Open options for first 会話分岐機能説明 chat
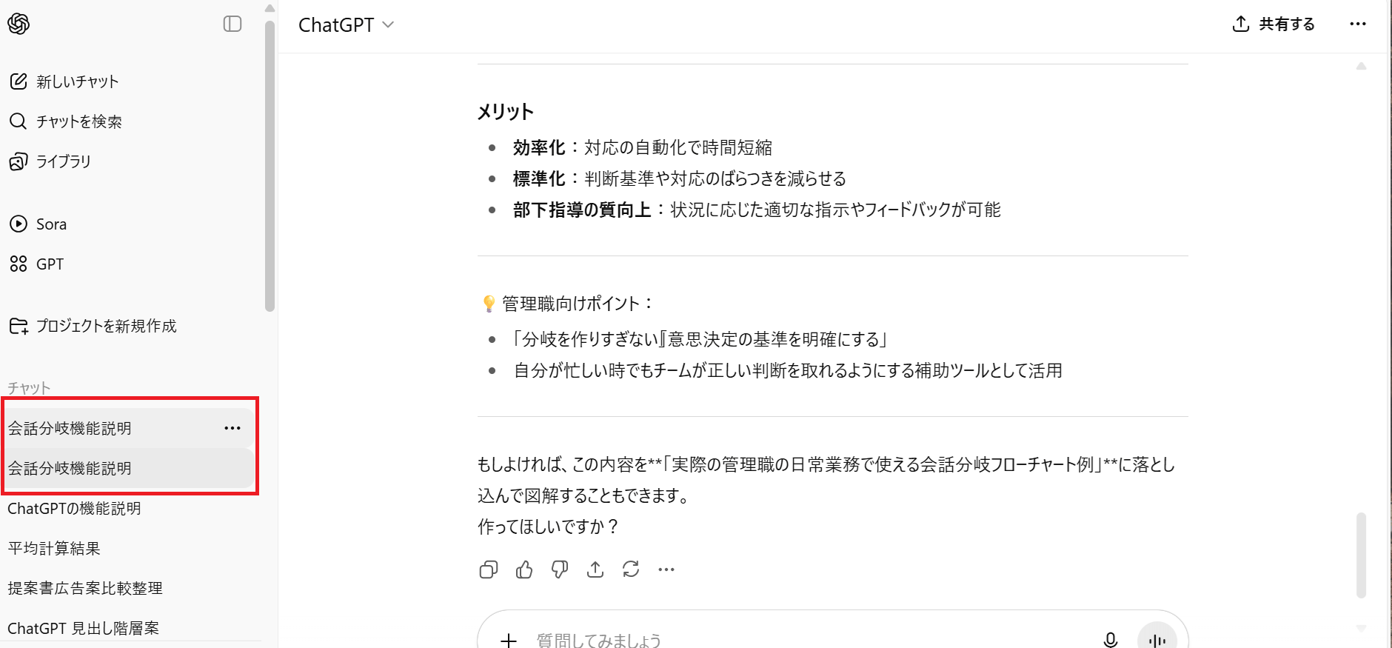Image resolution: width=1392 pixels, height=648 pixels. click(232, 428)
